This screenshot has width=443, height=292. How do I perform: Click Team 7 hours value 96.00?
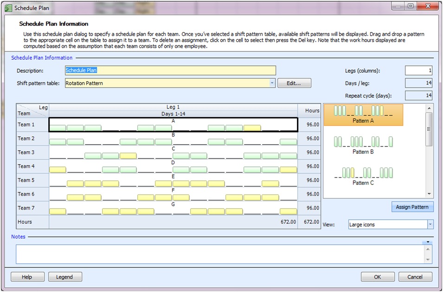[x=309, y=208]
